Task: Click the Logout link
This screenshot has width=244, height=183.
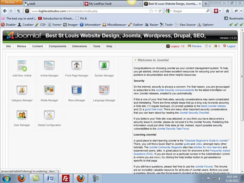Action: pos(229,46)
